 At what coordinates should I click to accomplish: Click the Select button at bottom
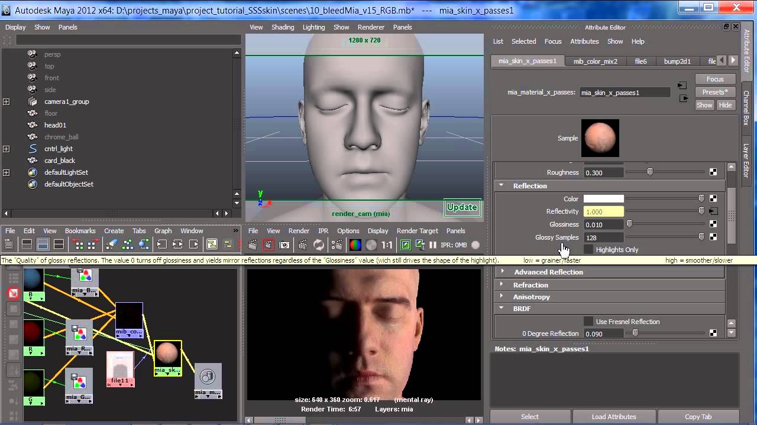coord(530,417)
